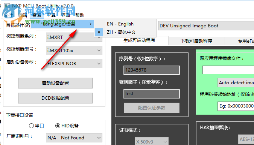Open the 启动设备类型 FLEXSPI NOR dropdown
This screenshot has height=145, width=254.
74,64
